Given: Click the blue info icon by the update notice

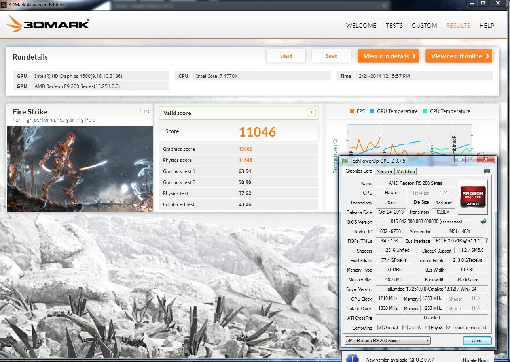Looking at the screenshot, I should 352,359.
